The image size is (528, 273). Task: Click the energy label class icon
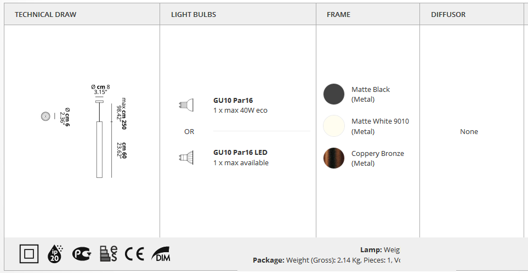[109, 253]
